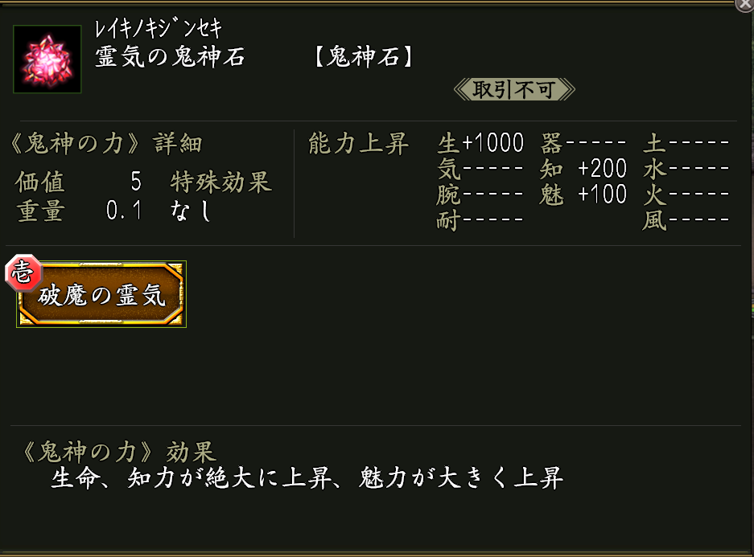Click the pink crystal item icon

[x=47, y=59]
